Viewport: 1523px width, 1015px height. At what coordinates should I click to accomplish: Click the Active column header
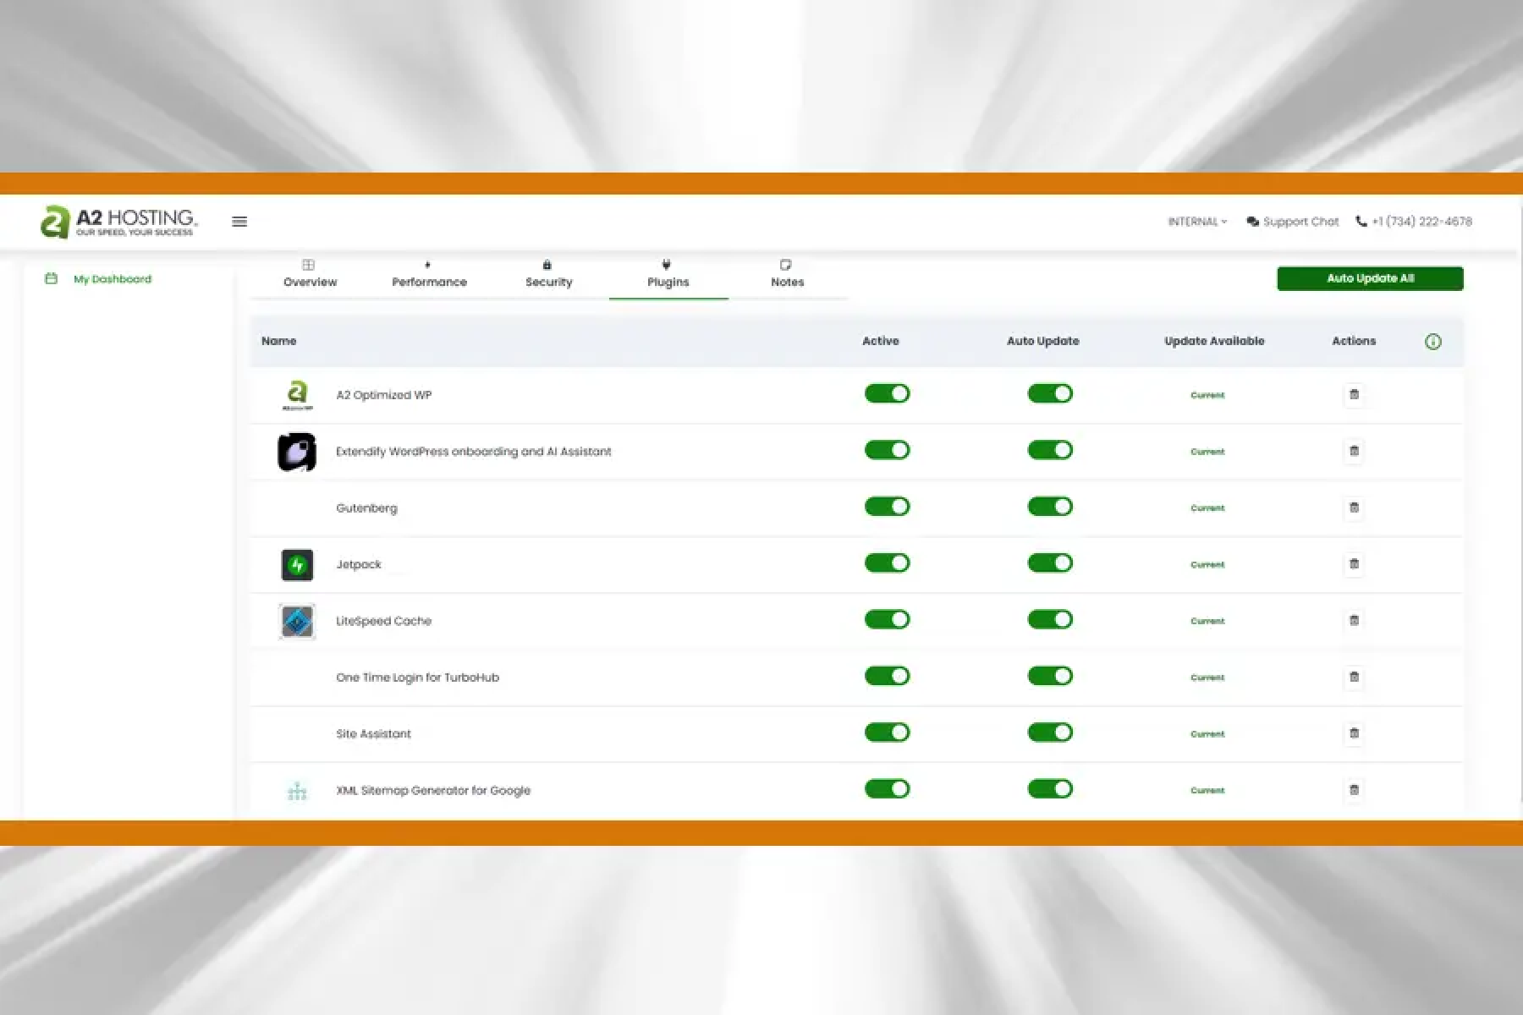click(x=880, y=341)
